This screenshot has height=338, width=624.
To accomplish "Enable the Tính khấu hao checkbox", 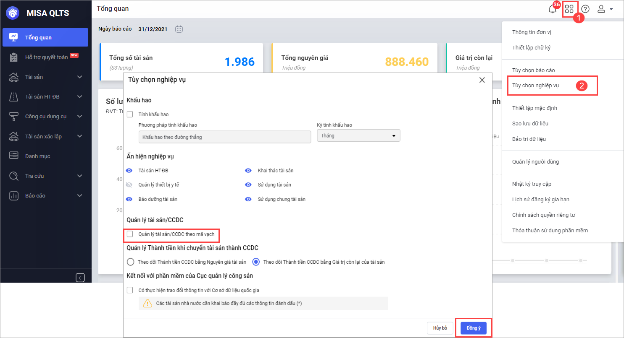I will point(130,114).
